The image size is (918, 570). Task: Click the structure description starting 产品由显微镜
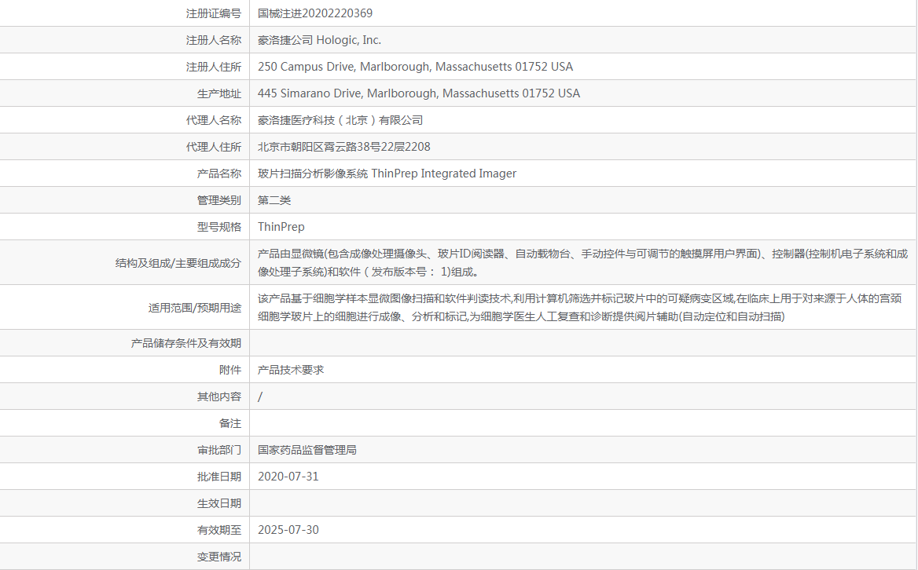click(582, 262)
